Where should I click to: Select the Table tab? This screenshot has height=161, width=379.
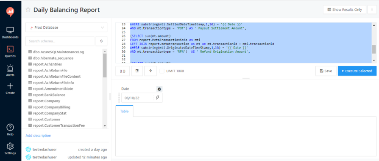[124, 112]
